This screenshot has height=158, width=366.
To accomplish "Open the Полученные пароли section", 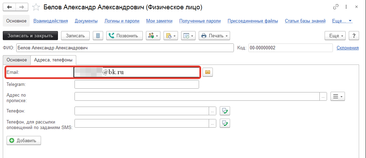I will pyautogui.click(x=200, y=21).
